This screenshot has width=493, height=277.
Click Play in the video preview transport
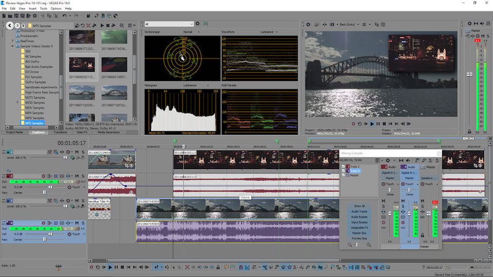coord(372,124)
